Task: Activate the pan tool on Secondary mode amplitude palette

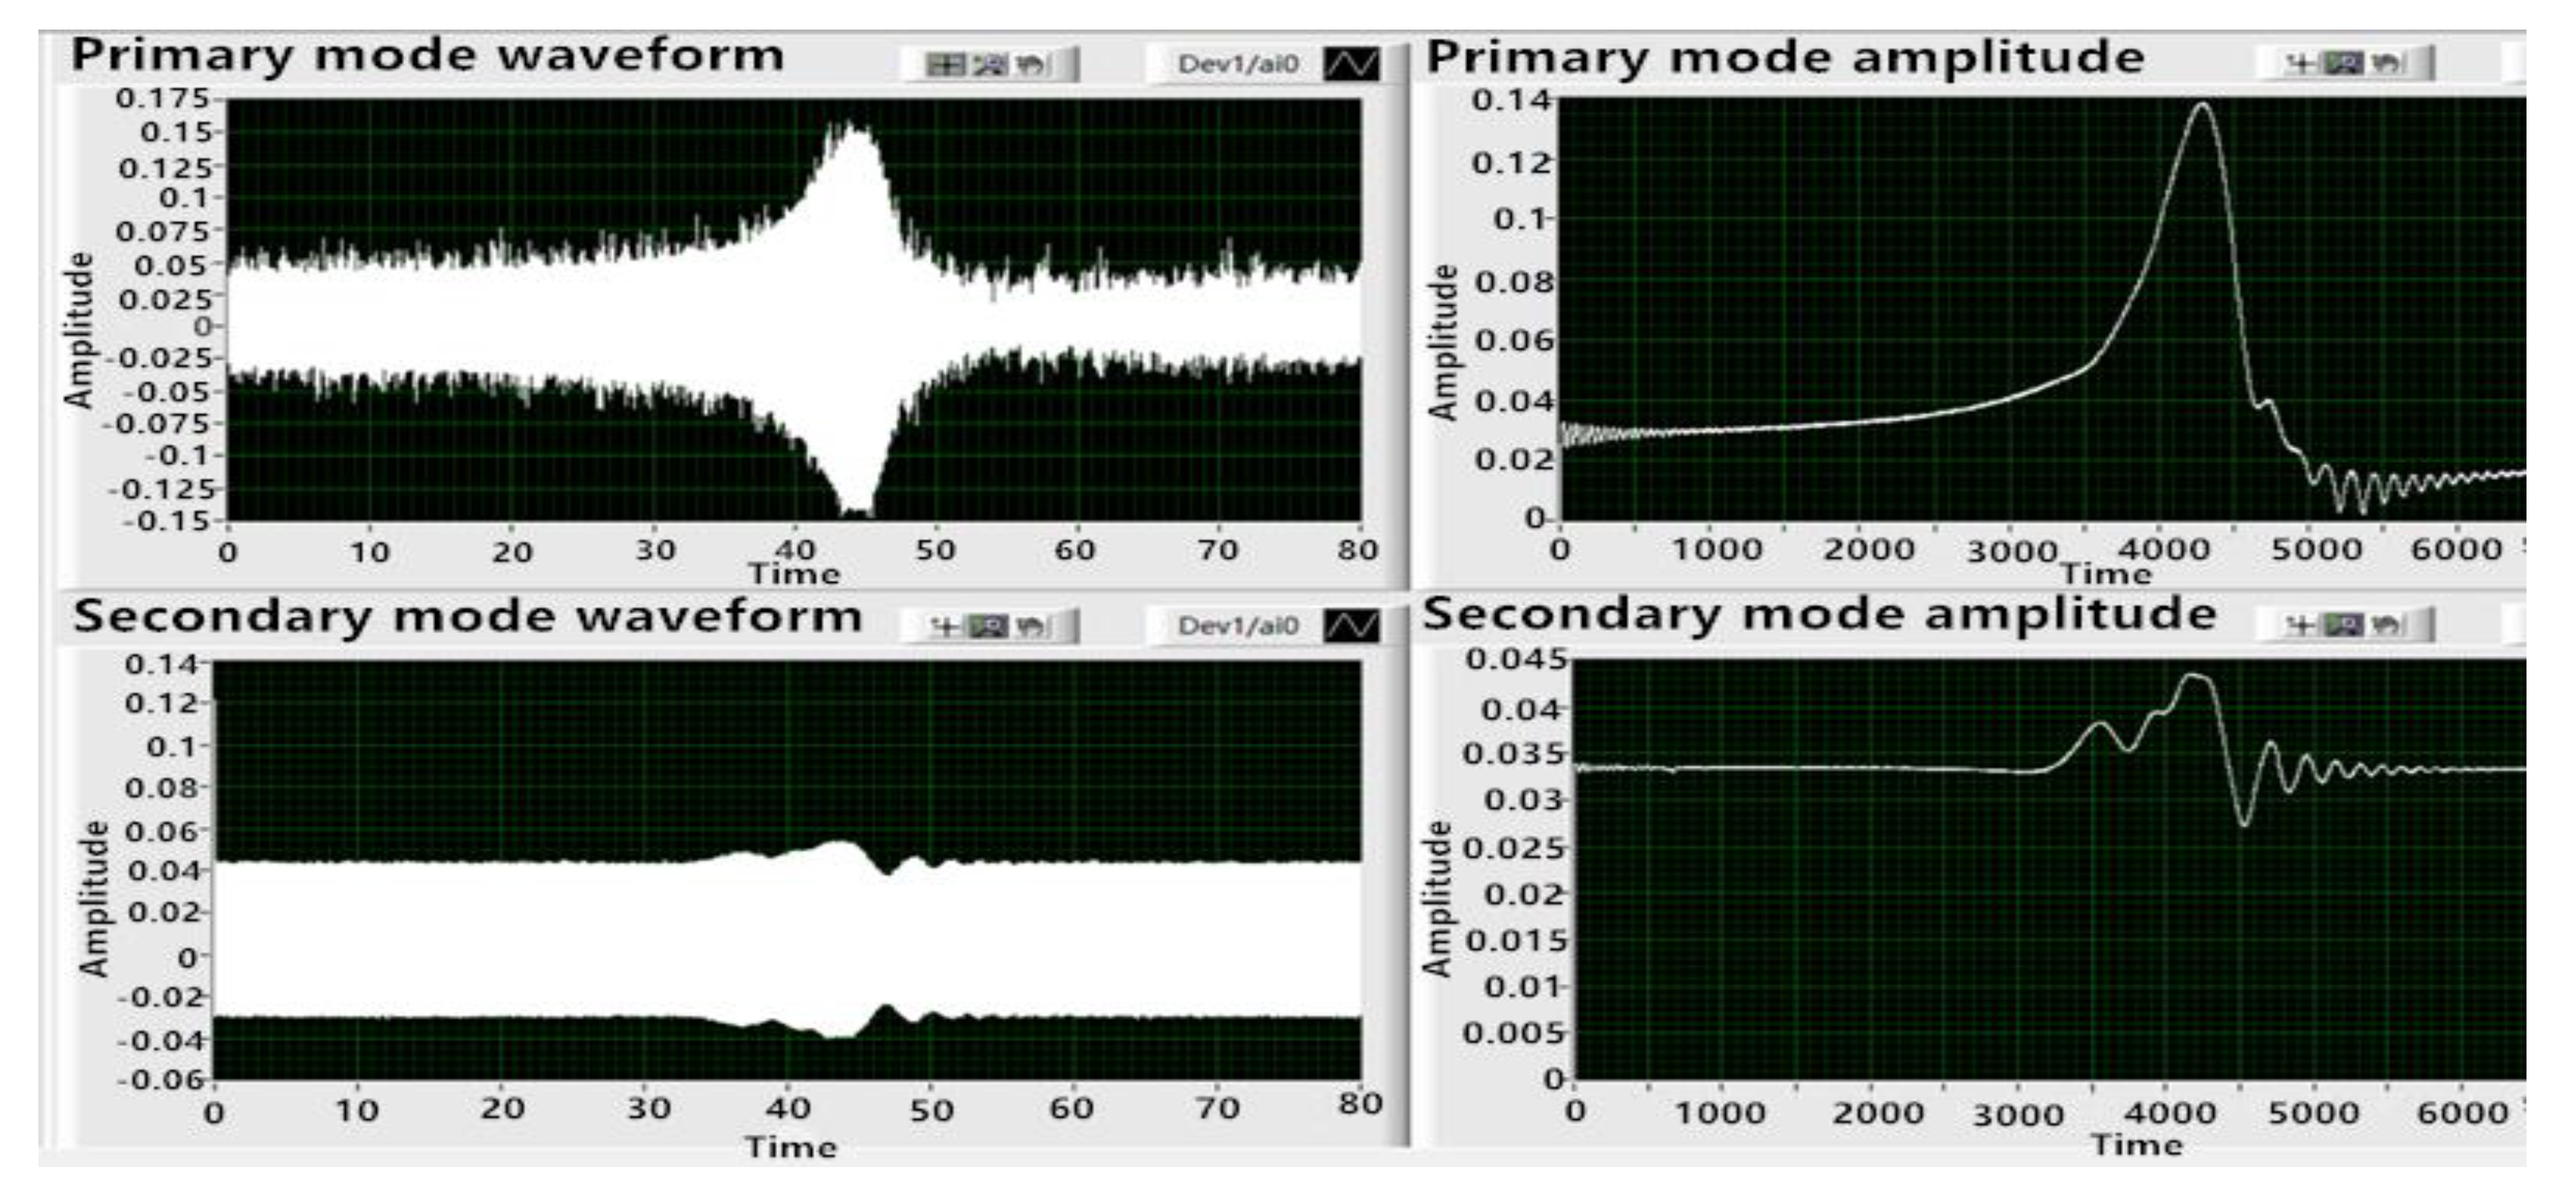Action: (x=2386, y=625)
